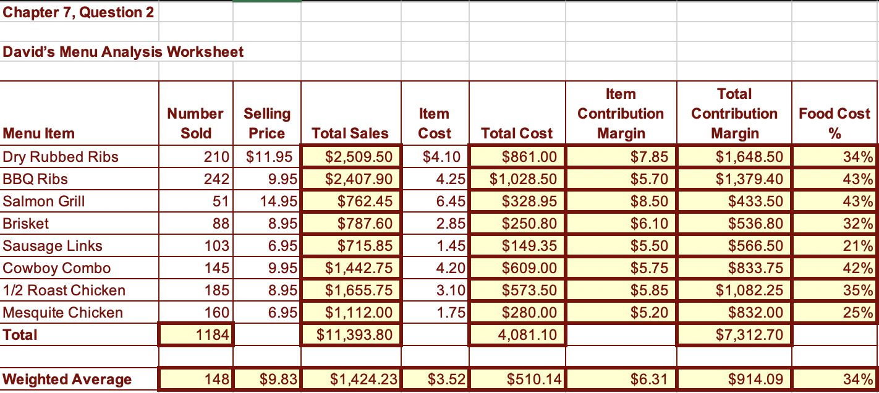Click Cowboy Combo total sales $1,442.75

tap(351, 268)
